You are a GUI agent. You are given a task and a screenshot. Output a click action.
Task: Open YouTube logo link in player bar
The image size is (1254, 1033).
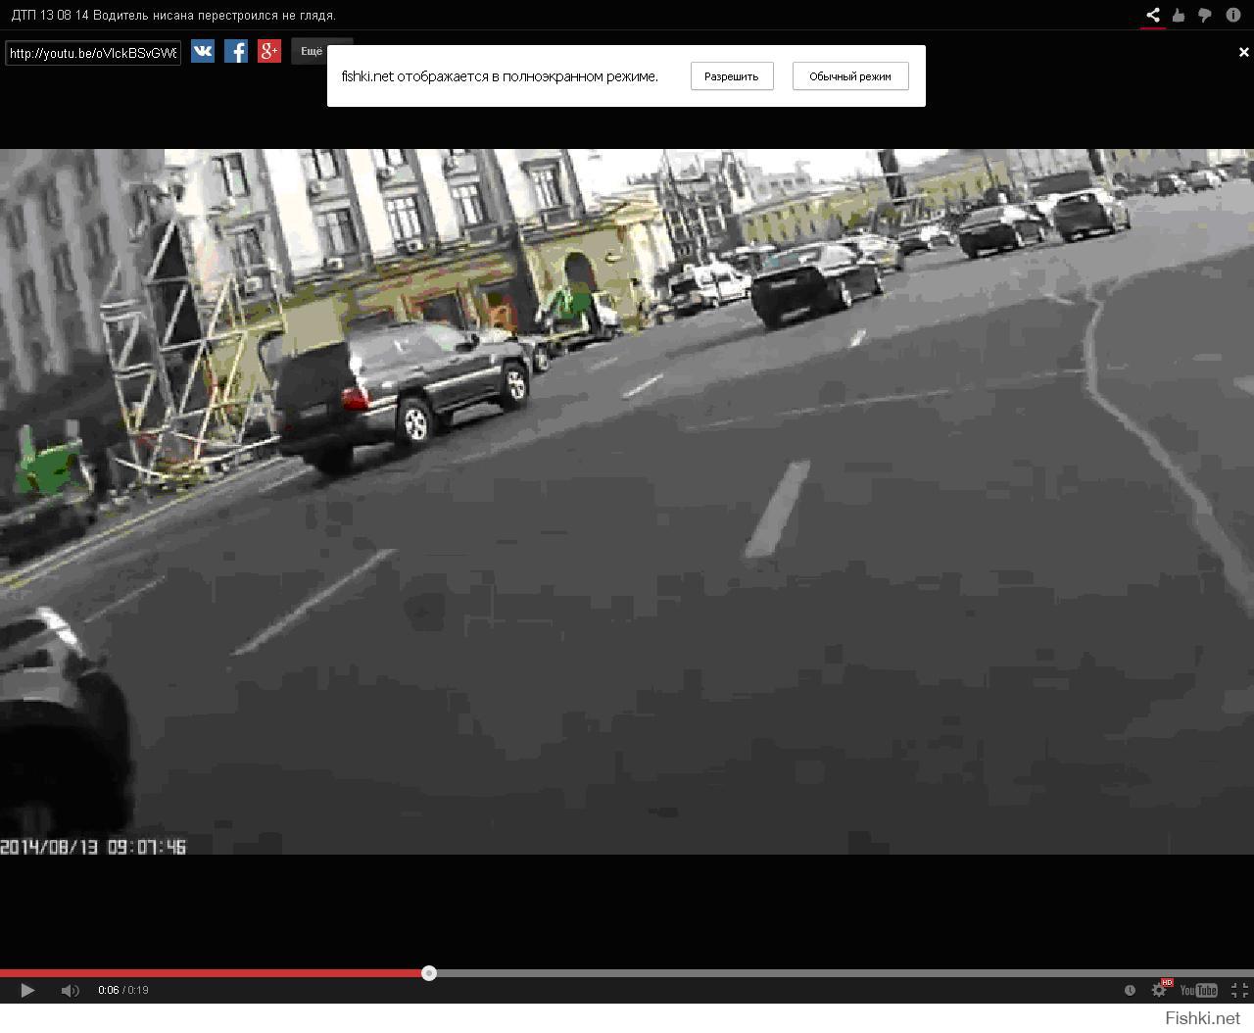[x=1198, y=990]
